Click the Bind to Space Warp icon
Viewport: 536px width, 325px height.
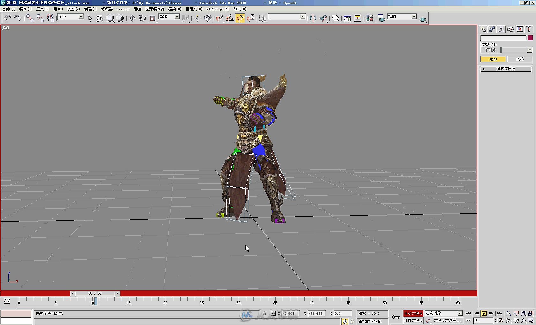tap(50, 18)
